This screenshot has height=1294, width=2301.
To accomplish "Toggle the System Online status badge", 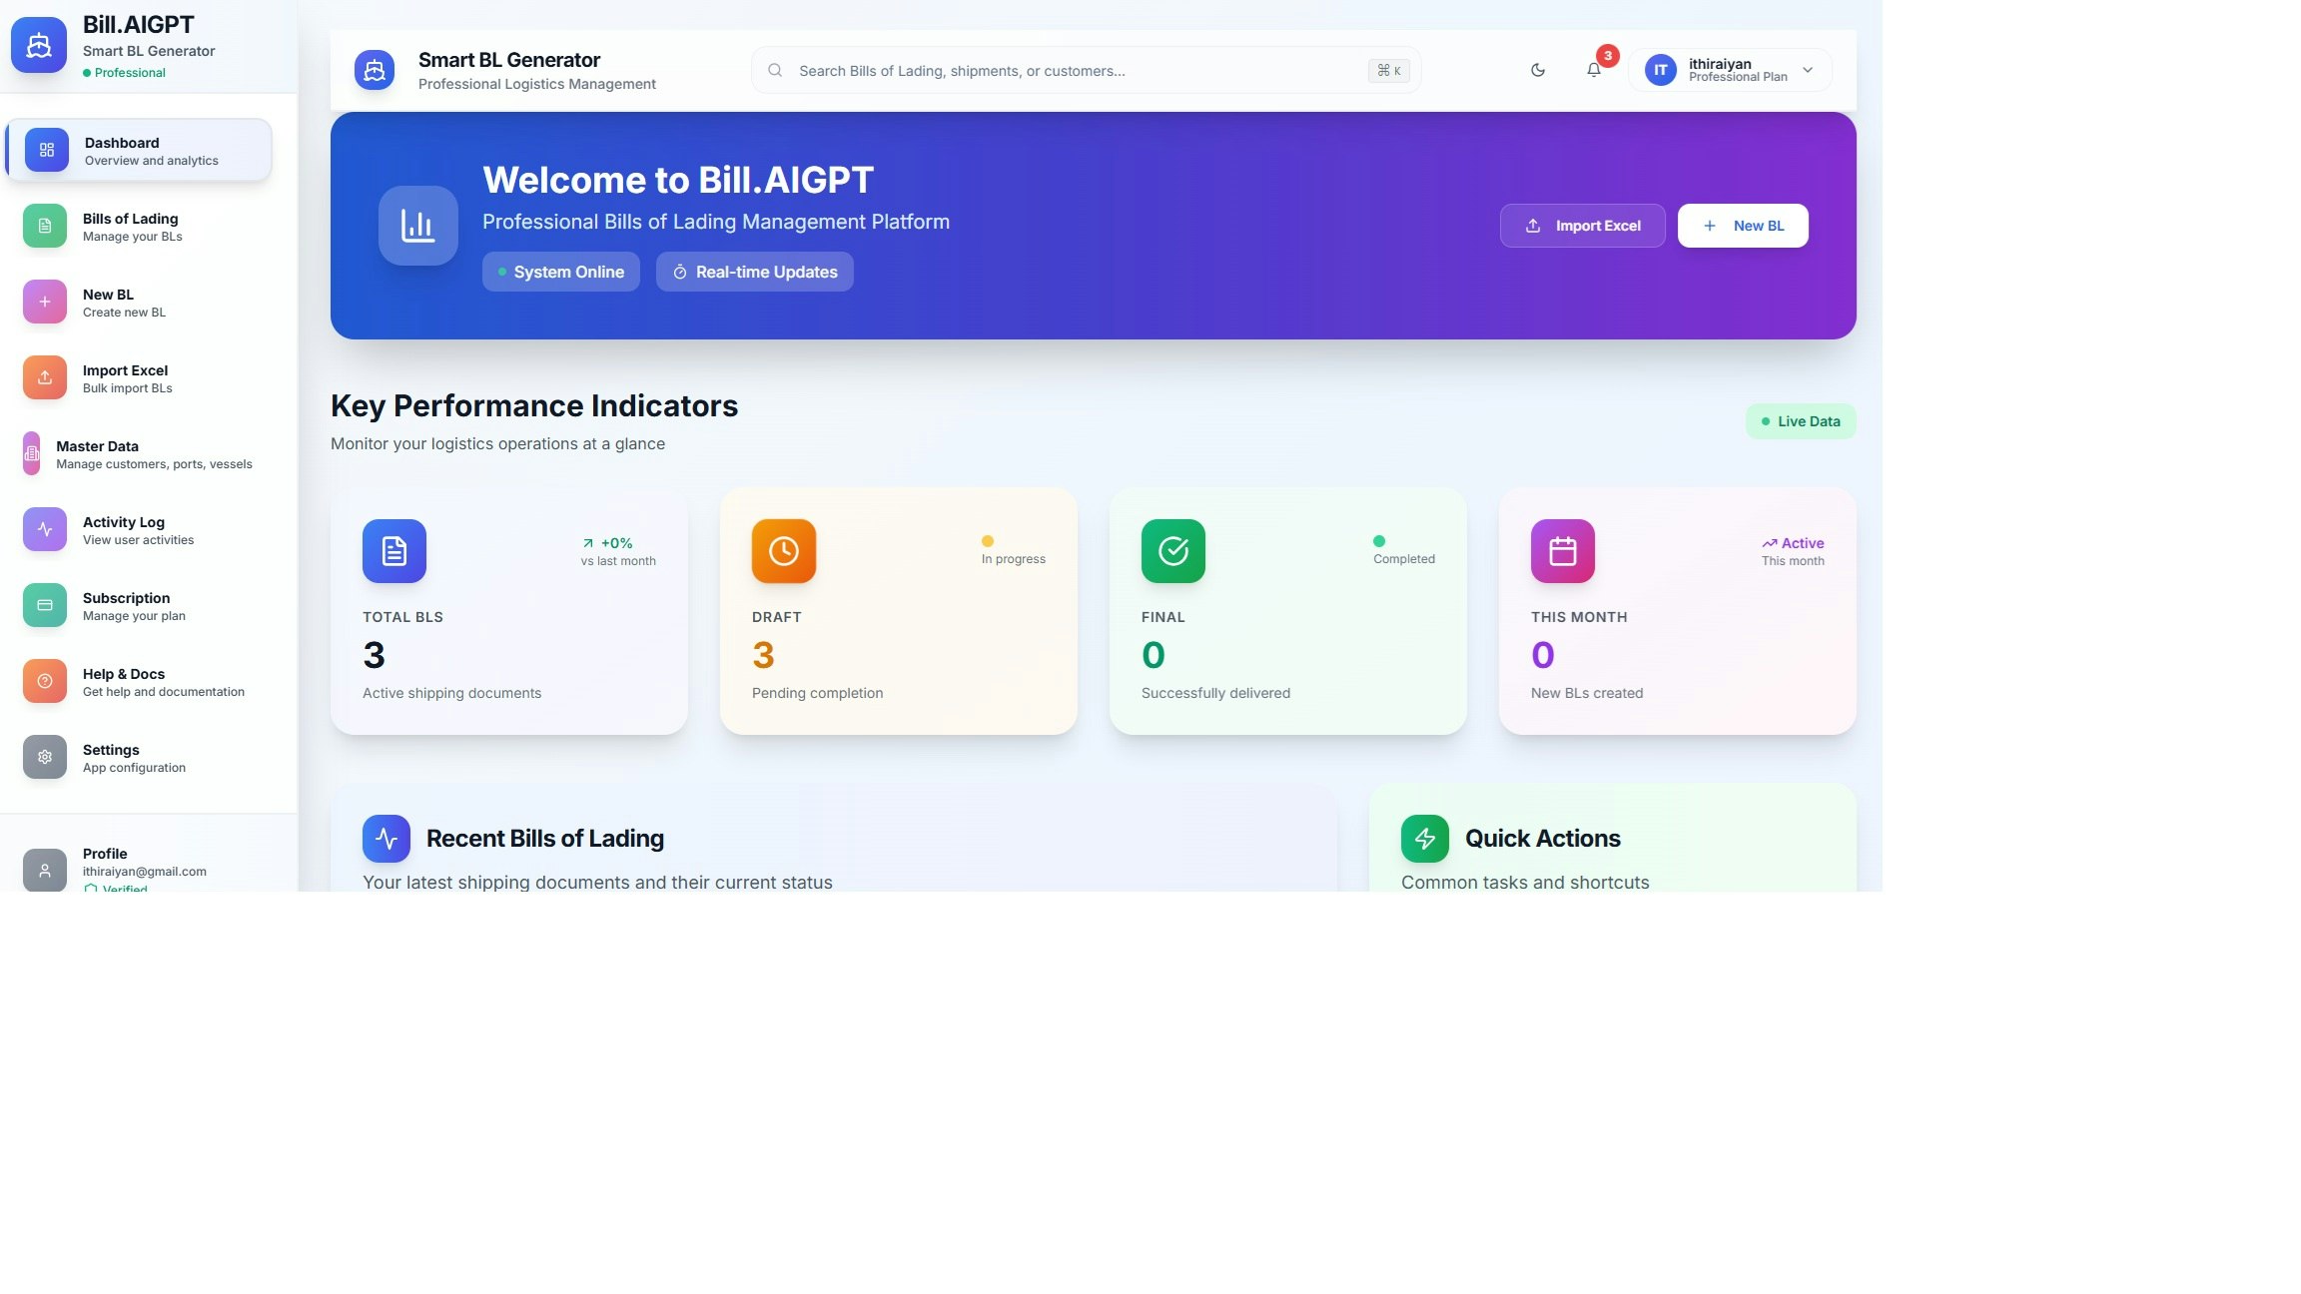I will pyautogui.click(x=561, y=271).
